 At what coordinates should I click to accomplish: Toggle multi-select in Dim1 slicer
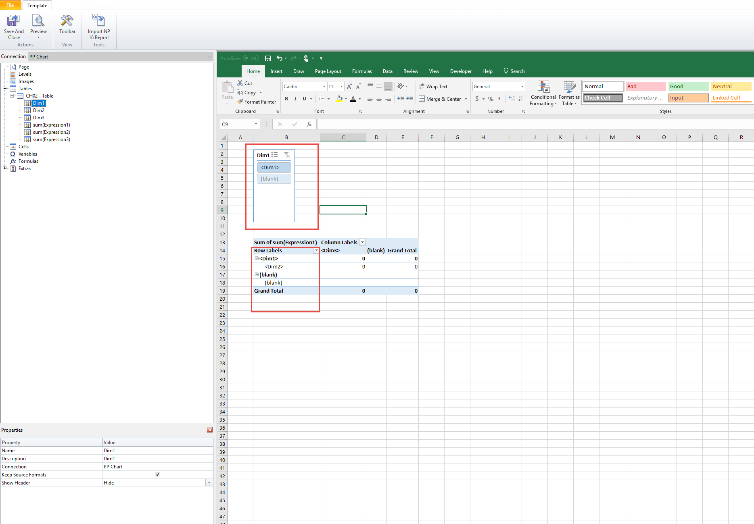275,155
